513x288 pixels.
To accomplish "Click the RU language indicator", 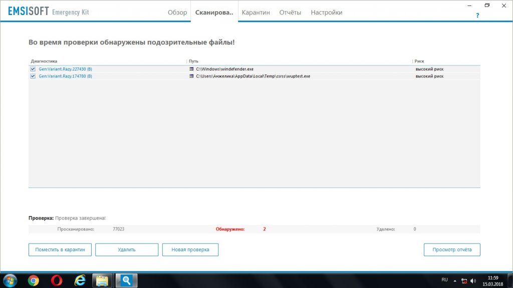I will pos(444,280).
